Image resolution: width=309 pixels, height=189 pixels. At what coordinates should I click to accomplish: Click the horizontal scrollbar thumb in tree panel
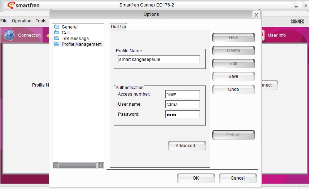pos(78,165)
